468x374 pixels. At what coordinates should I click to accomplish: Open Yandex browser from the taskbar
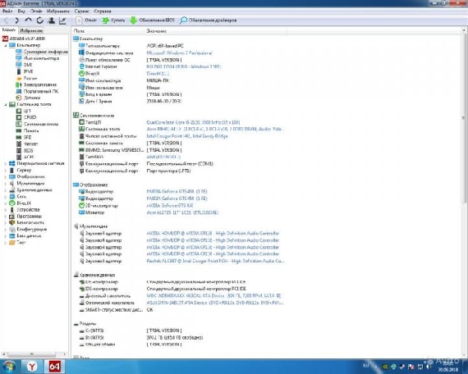tap(32, 367)
